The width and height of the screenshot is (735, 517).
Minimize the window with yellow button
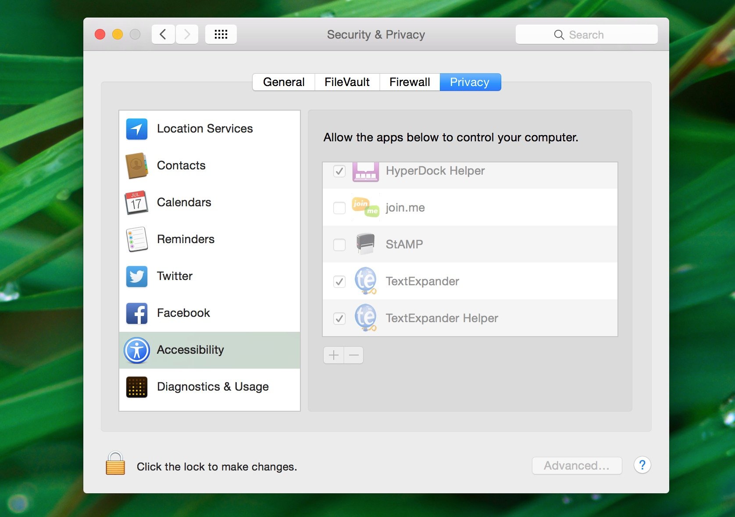pyautogui.click(x=118, y=34)
